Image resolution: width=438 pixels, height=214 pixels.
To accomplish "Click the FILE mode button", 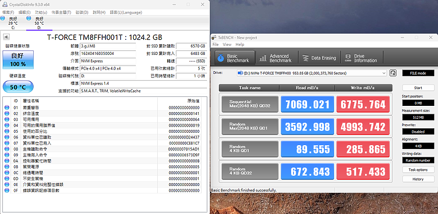I will (x=418, y=73).
